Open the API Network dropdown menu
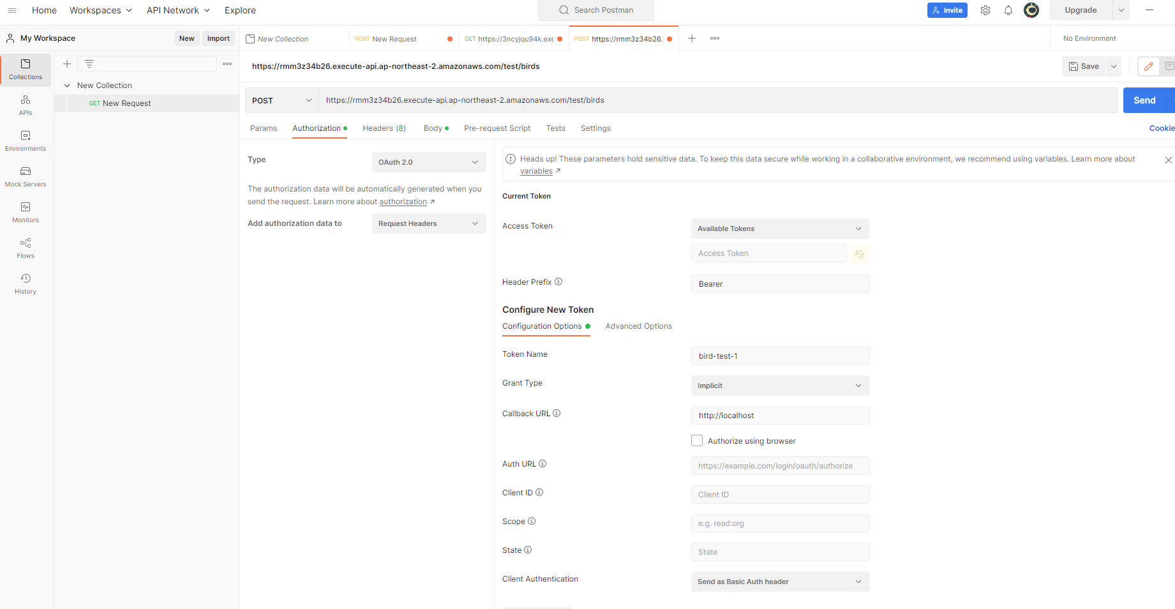 (178, 10)
